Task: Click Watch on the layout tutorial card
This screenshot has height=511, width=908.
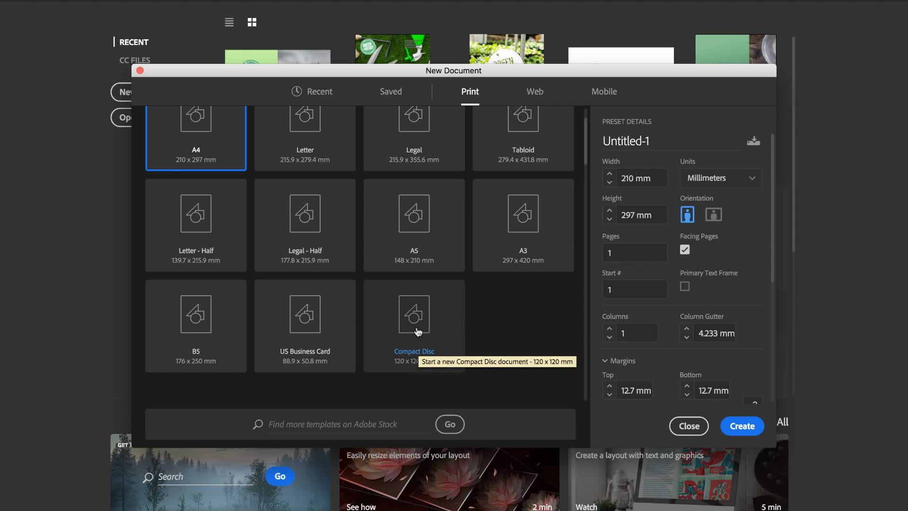Action: pyautogui.click(x=586, y=507)
